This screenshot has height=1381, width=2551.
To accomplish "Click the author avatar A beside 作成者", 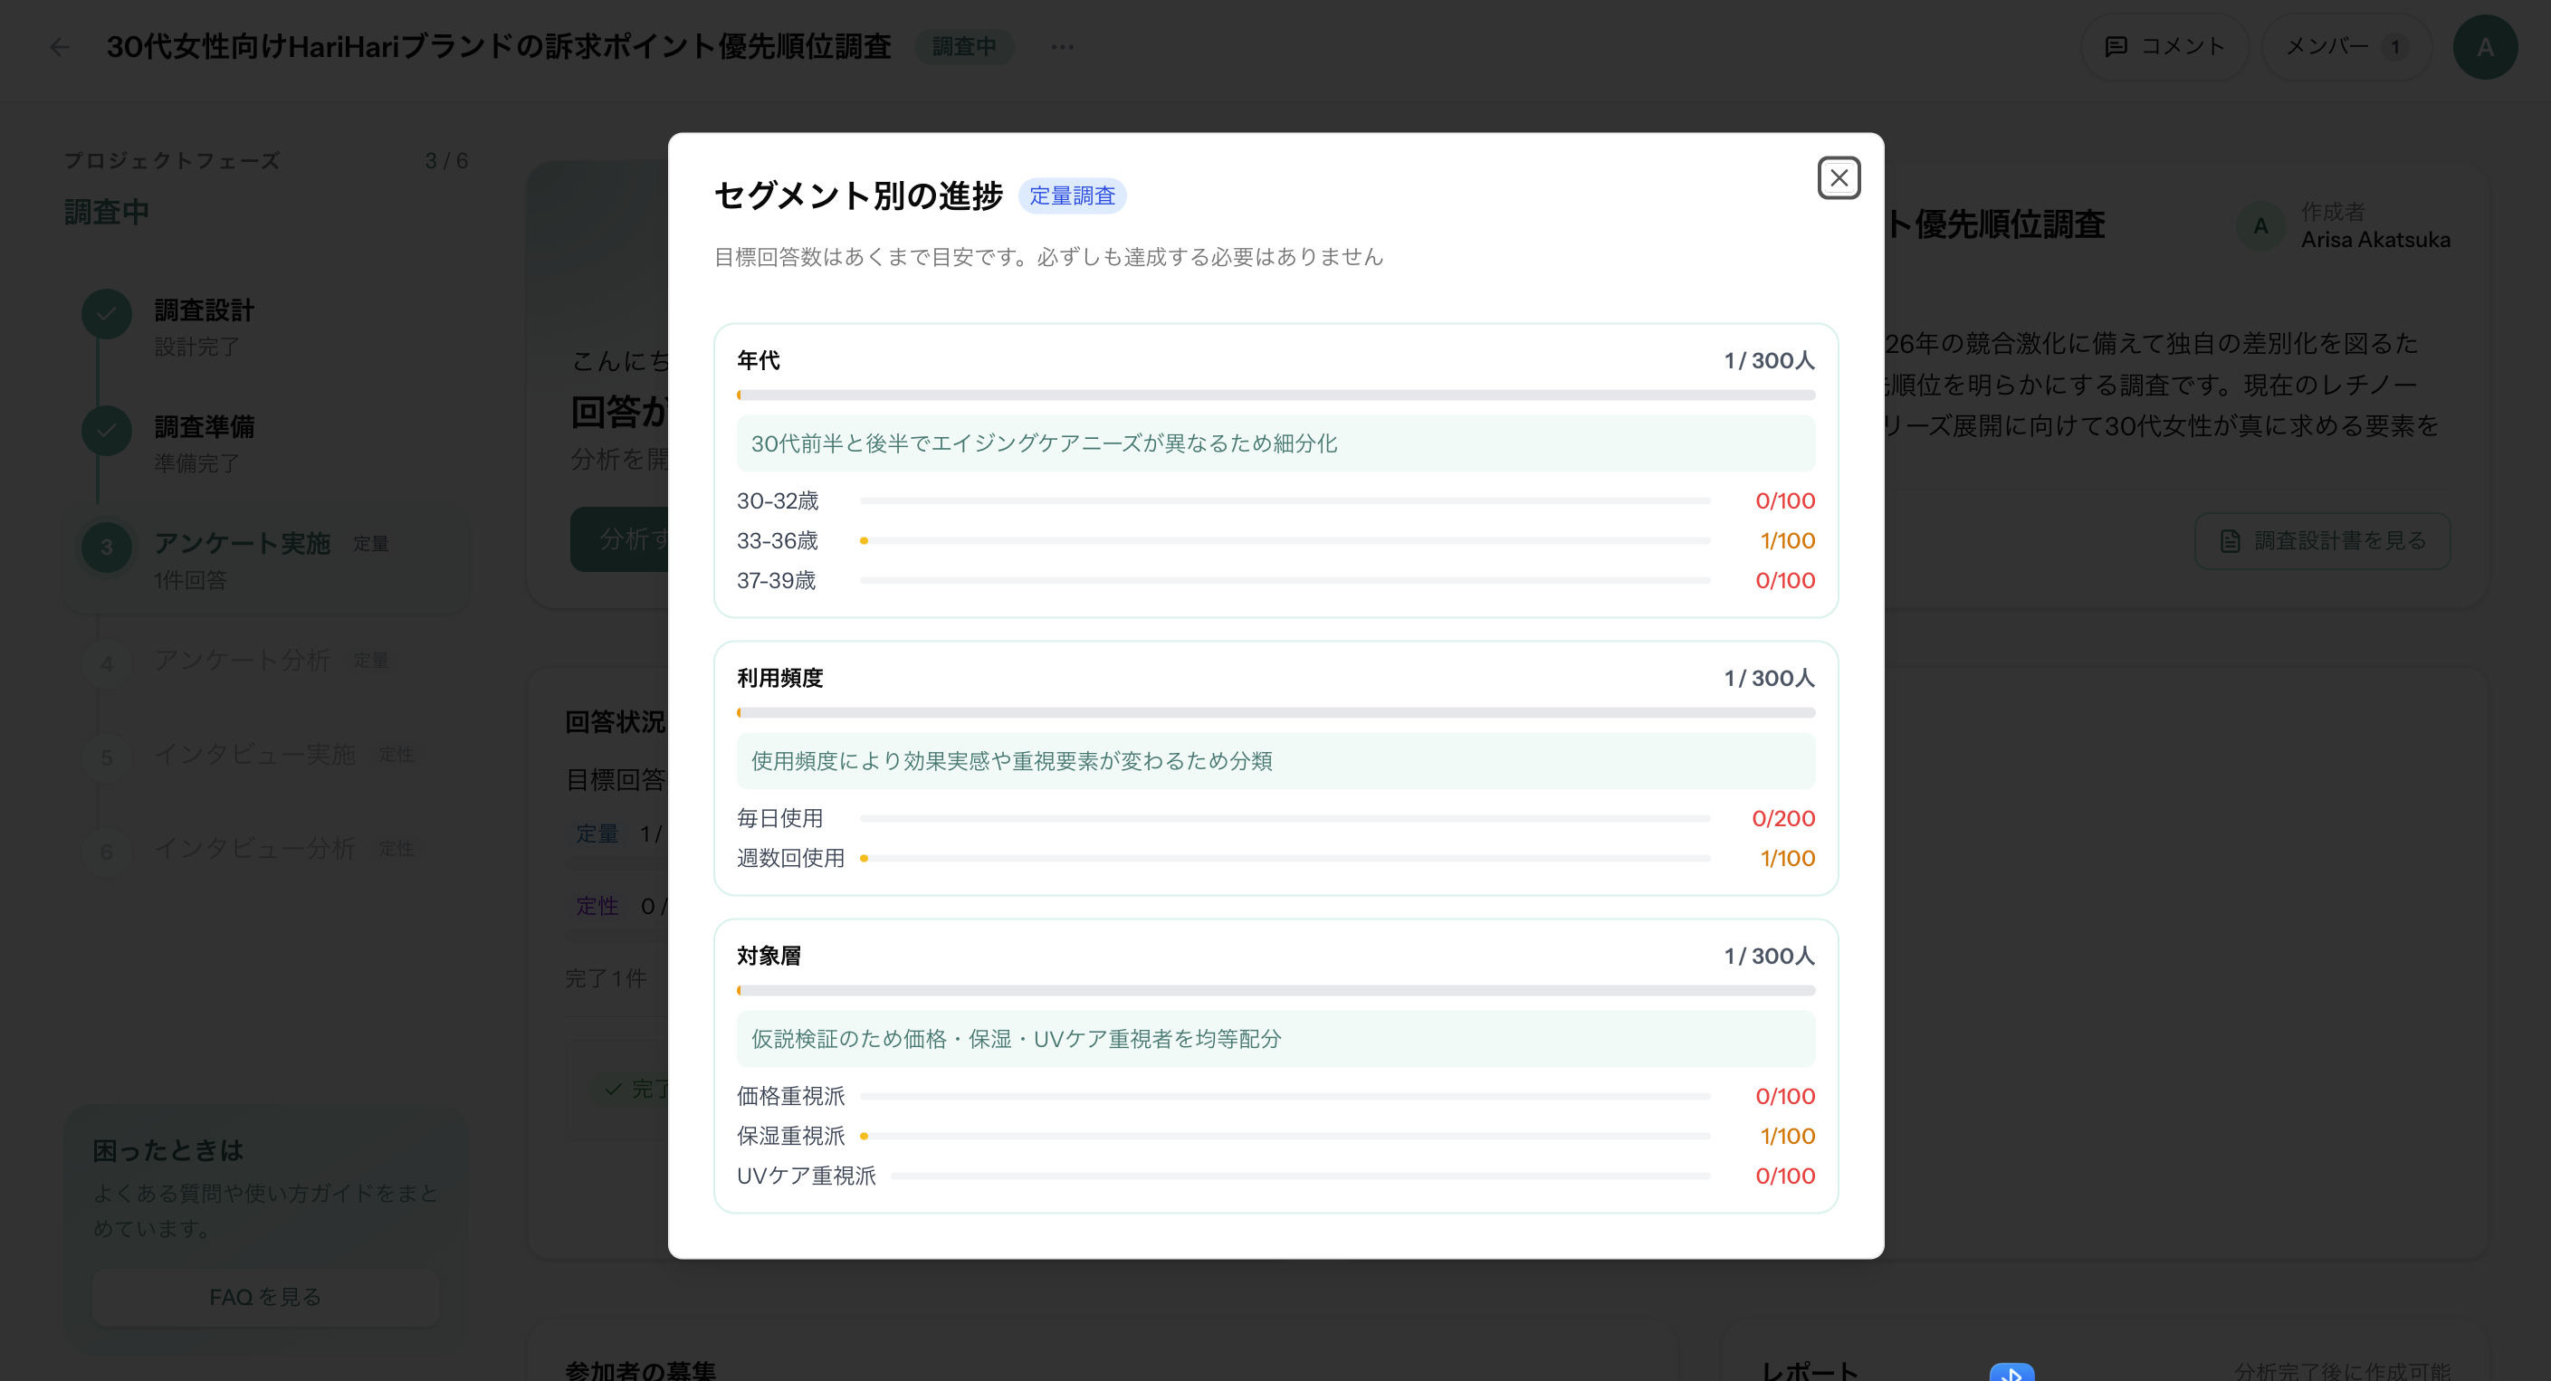I will (2260, 225).
